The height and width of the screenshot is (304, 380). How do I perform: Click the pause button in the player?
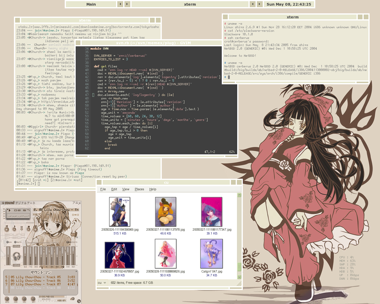pos(22,229)
